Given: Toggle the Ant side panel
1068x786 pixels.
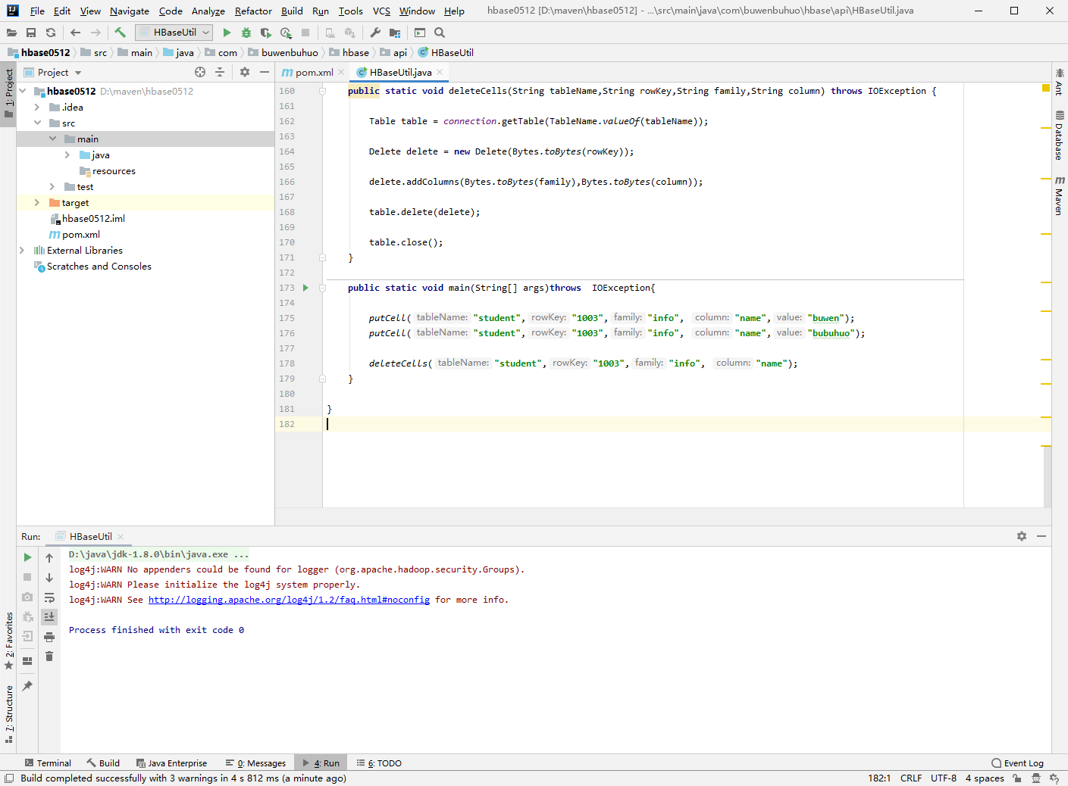Looking at the screenshot, I should click(x=1060, y=82).
